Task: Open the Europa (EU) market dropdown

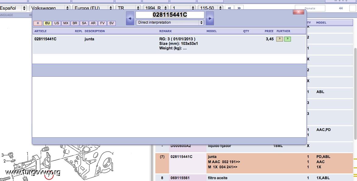Action: 93,8
